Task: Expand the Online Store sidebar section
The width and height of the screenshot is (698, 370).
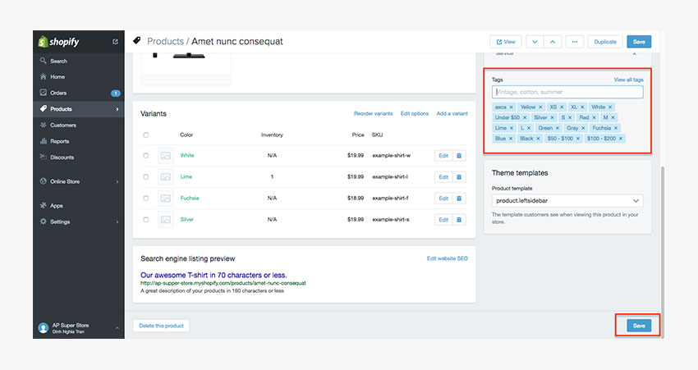Action: click(x=117, y=181)
